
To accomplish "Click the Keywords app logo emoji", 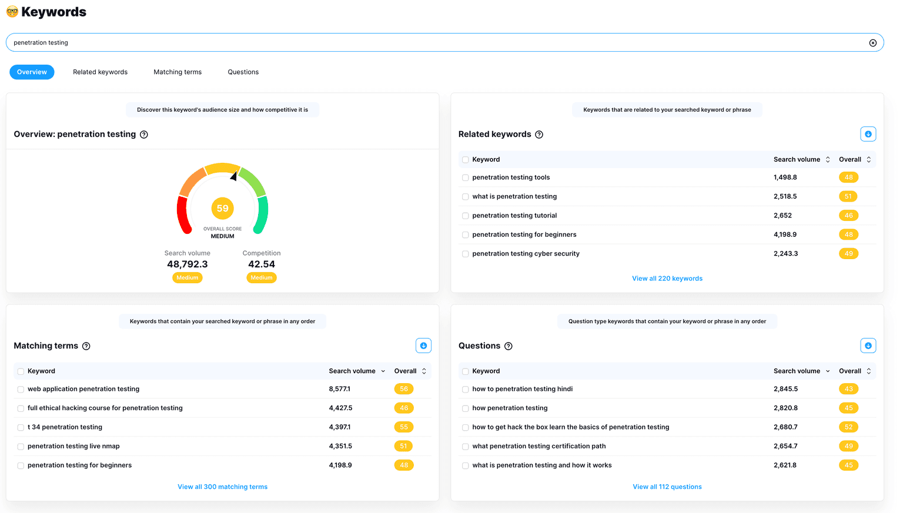I will pos(11,11).
